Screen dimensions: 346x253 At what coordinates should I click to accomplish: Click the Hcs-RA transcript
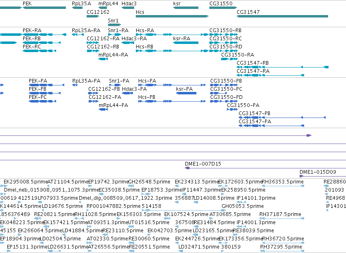[x=172, y=35]
